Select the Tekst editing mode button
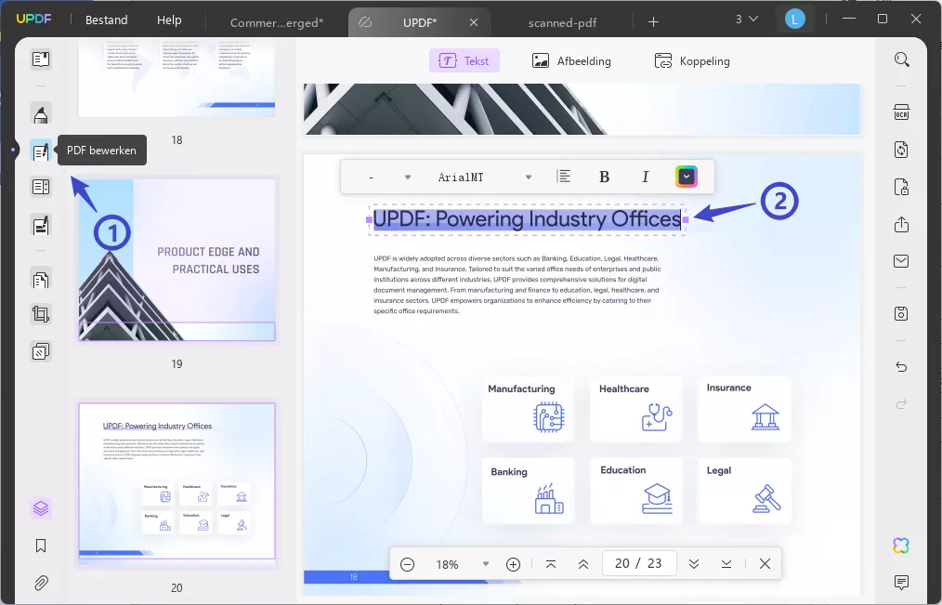 tap(464, 60)
